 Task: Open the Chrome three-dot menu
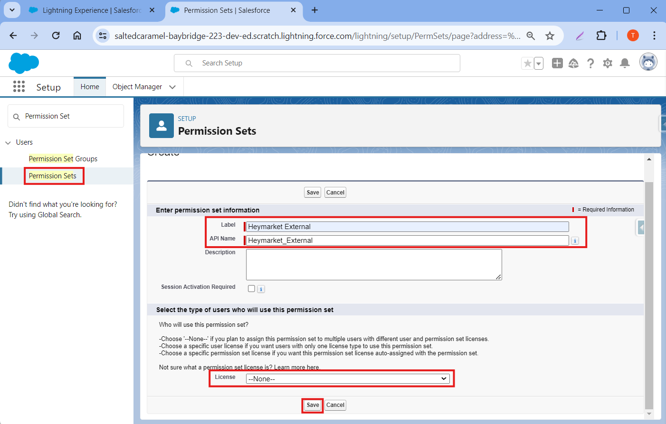point(654,36)
